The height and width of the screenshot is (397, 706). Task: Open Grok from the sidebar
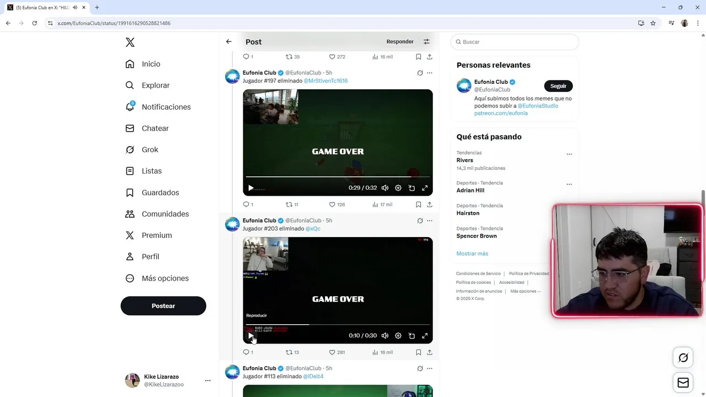pyautogui.click(x=142, y=149)
